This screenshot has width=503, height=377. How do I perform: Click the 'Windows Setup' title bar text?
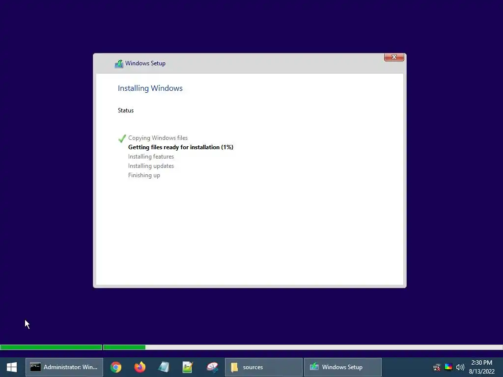click(x=145, y=63)
